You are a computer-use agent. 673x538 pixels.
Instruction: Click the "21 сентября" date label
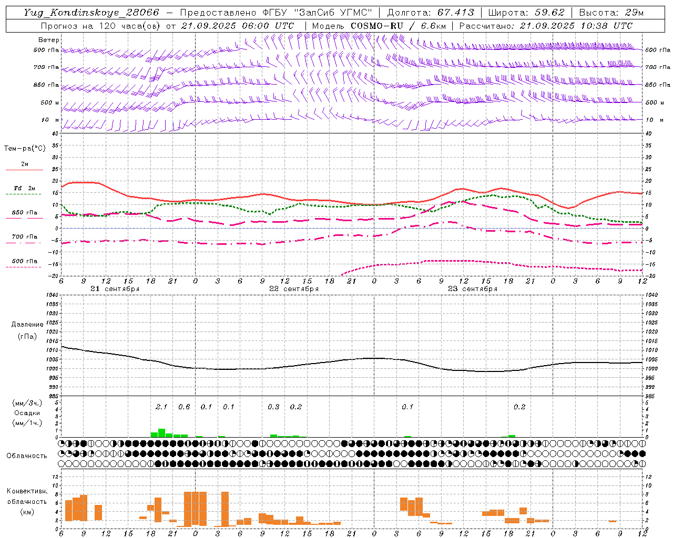click(115, 289)
